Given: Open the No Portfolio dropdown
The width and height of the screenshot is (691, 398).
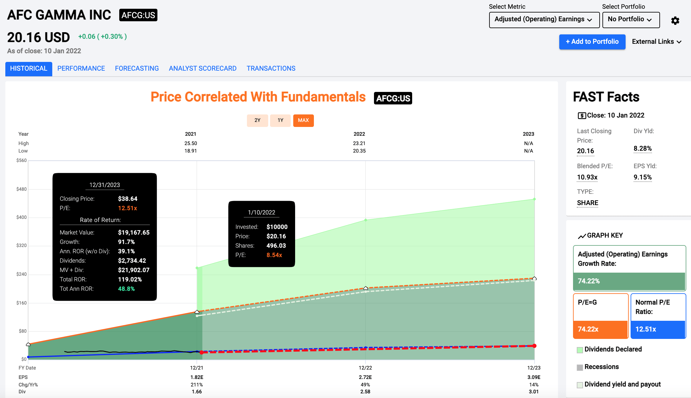Looking at the screenshot, I should tap(631, 19).
